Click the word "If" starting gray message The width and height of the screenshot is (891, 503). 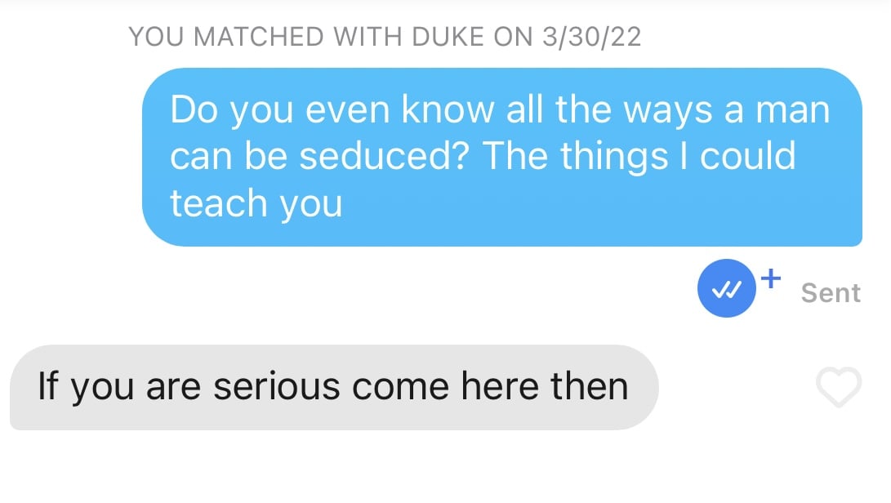(x=47, y=386)
